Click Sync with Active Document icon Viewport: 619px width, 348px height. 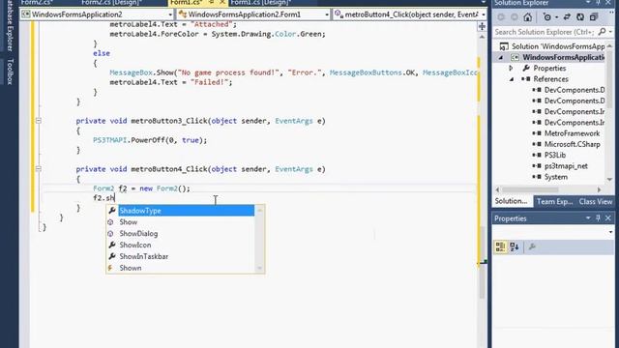tap(567, 17)
